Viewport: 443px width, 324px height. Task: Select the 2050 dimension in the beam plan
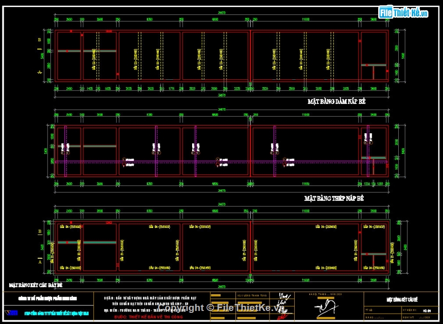(x=214, y=89)
